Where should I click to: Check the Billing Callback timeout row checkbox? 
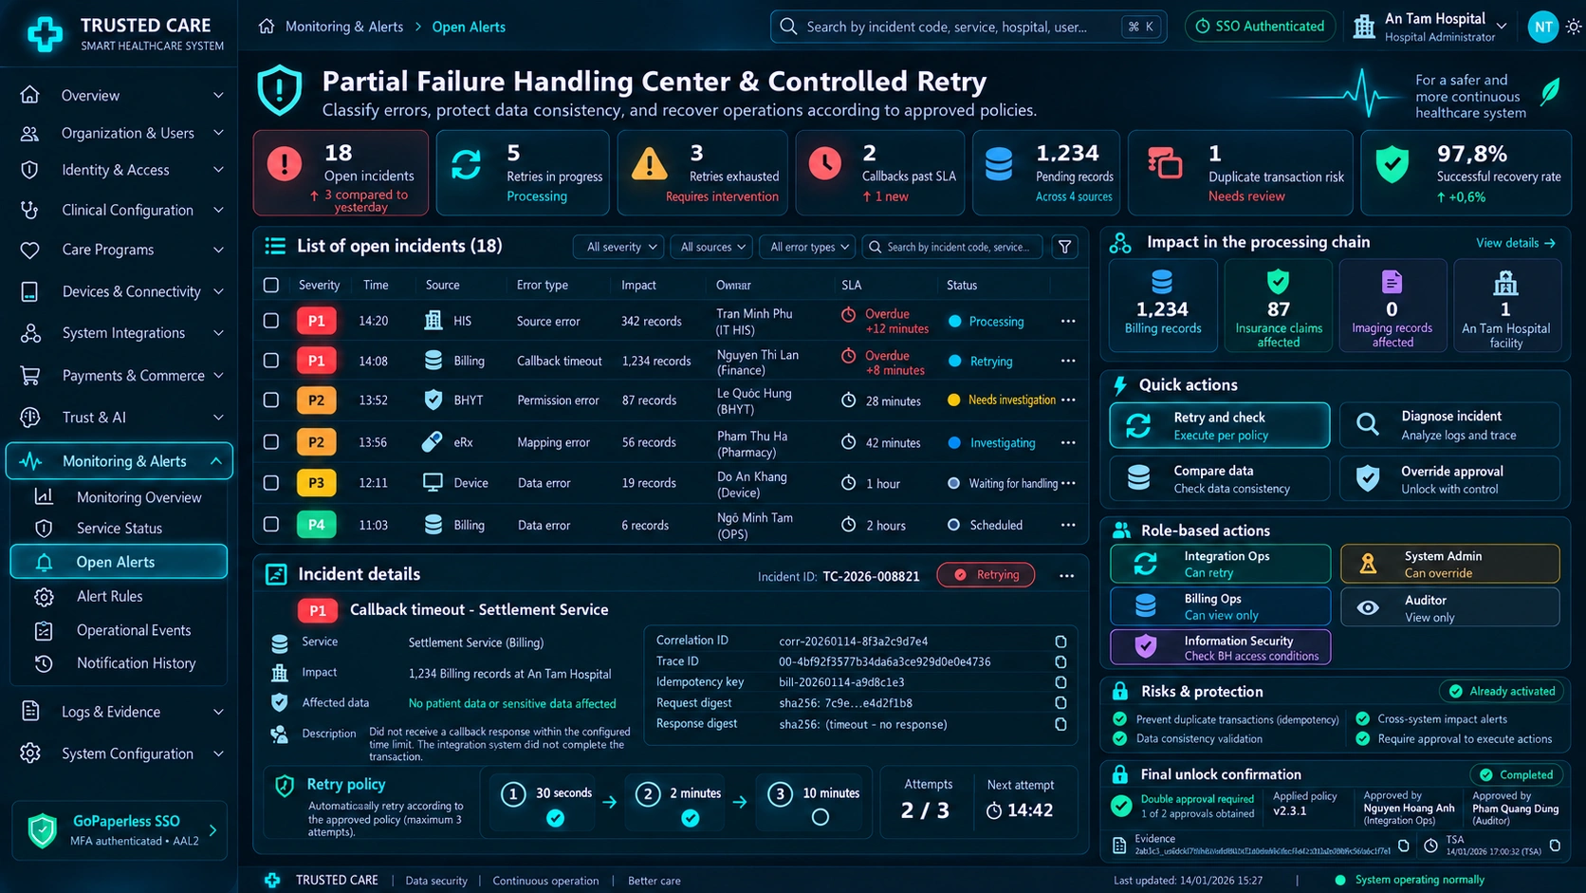click(271, 361)
